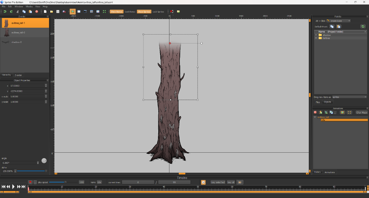The height and width of the screenshot is (198, 369).
Task: Expand the talltree folder in palette
Action: point(316,38)
